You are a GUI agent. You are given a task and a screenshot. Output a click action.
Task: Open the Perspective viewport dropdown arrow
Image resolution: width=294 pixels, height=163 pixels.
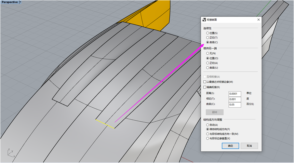[x=20, y=2]
